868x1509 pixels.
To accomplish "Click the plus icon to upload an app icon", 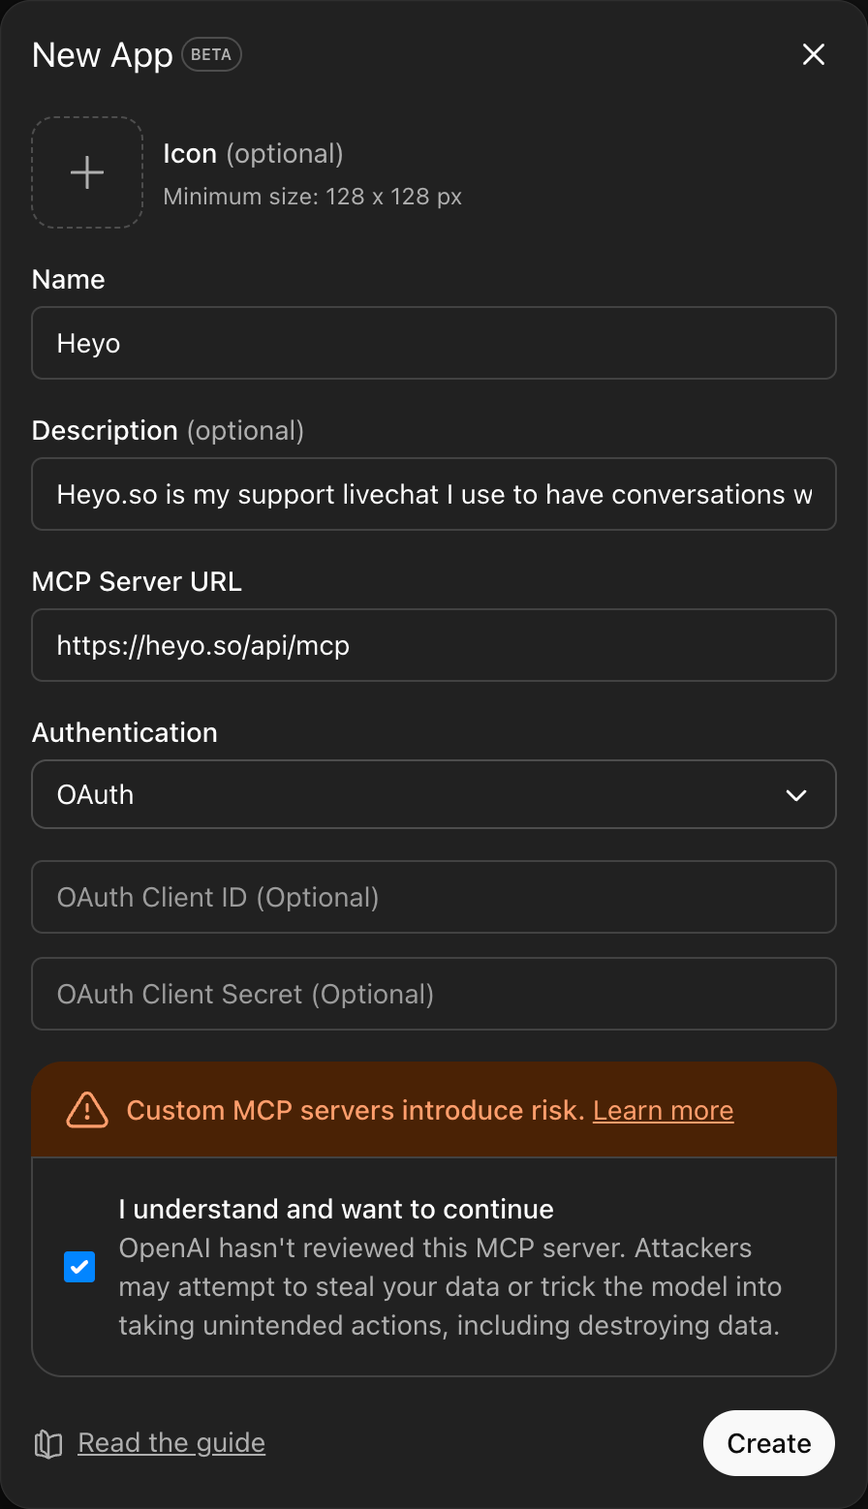I will tap(86, 172).
